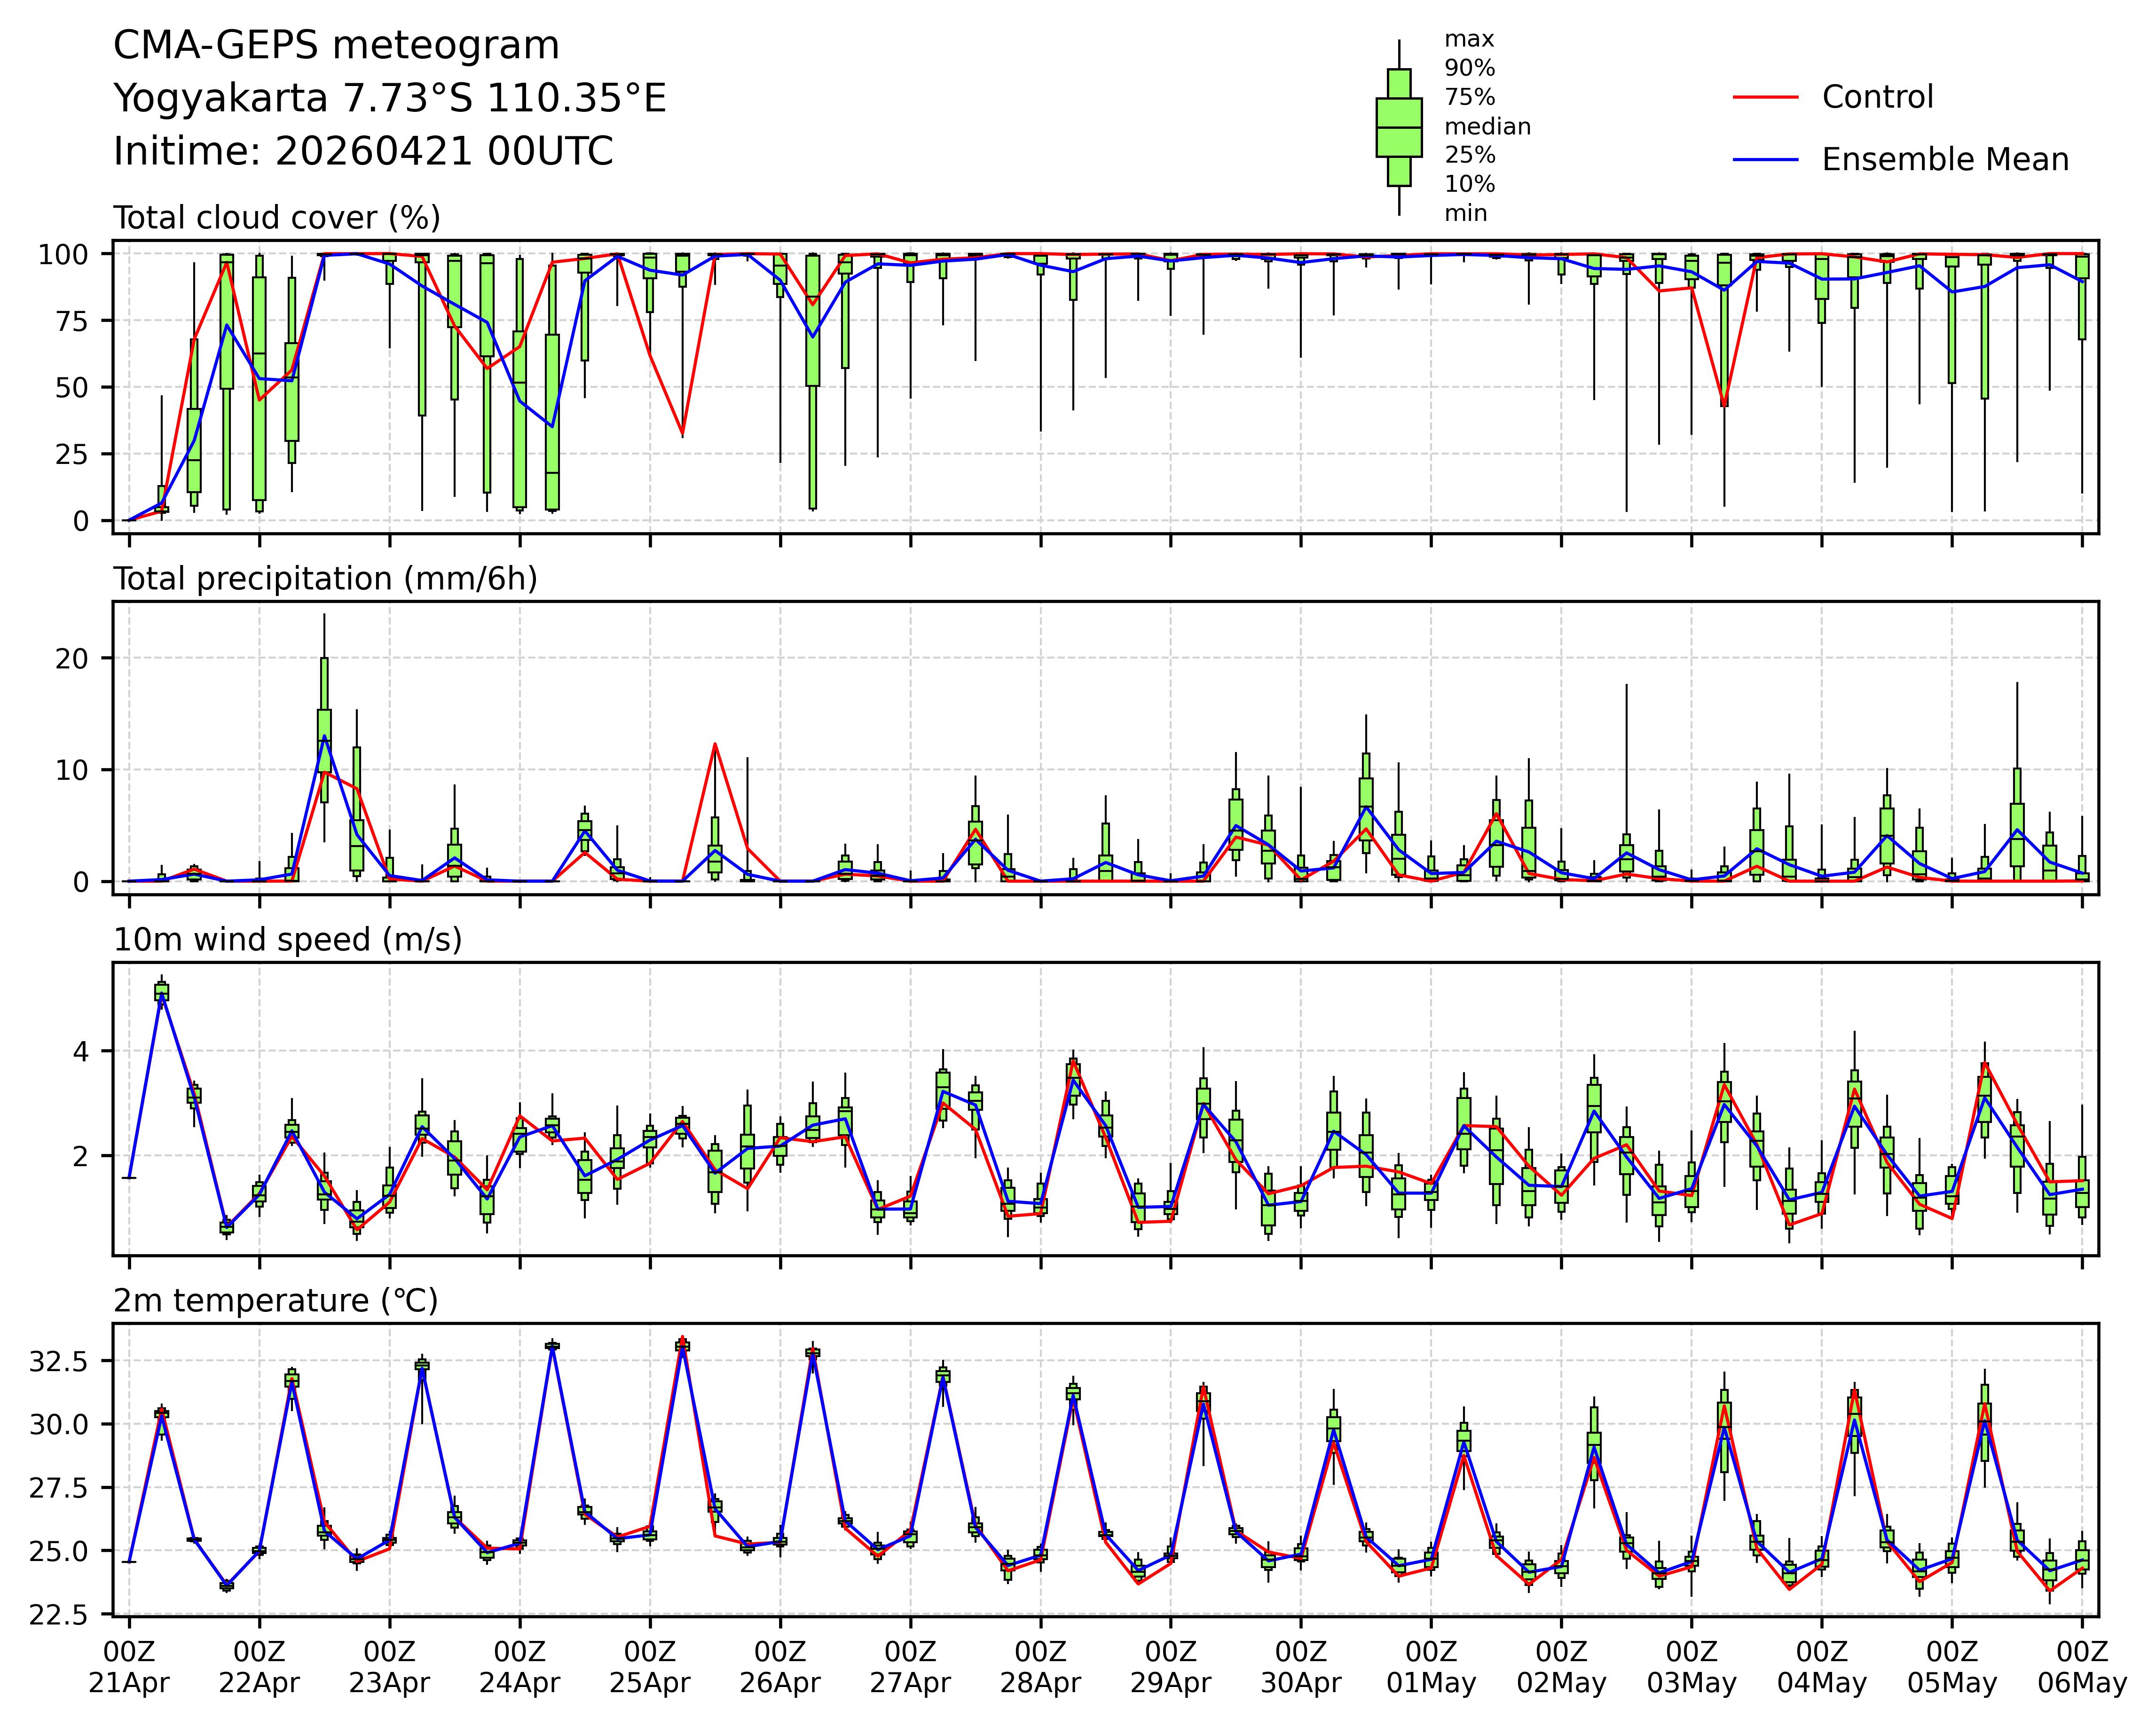Click the 'CMA-GEPS meteogram' title text

click(x=336, y=46)
